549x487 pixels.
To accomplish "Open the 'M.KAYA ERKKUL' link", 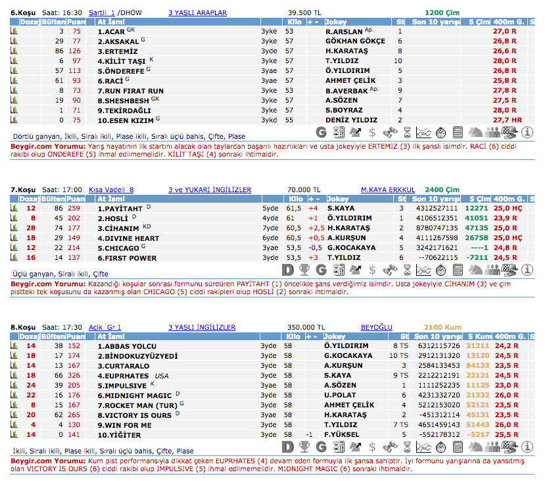I will [387, 190].
